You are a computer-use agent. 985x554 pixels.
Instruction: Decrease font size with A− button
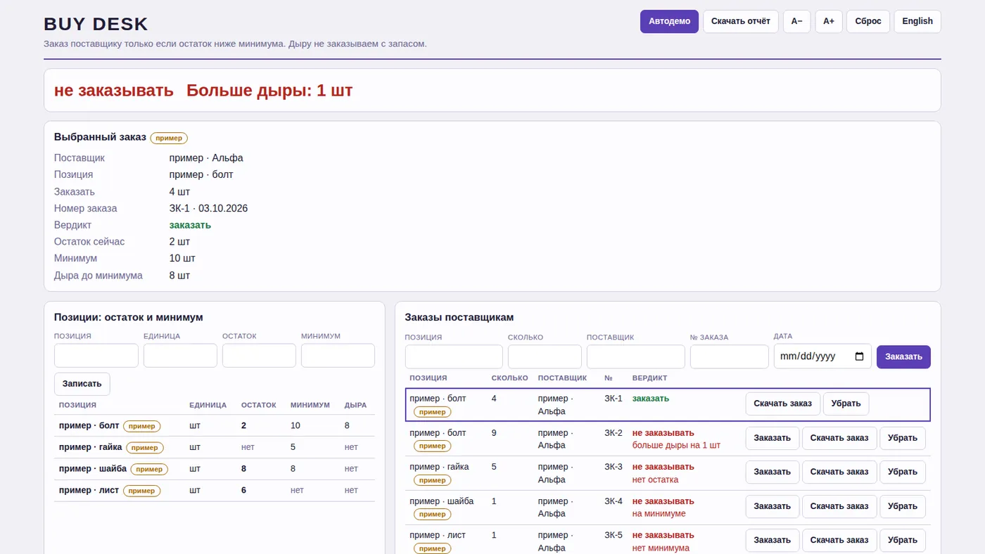pos(797,21)
